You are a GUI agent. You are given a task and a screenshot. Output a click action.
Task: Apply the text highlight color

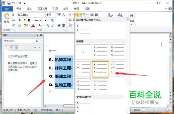[26, 25]
